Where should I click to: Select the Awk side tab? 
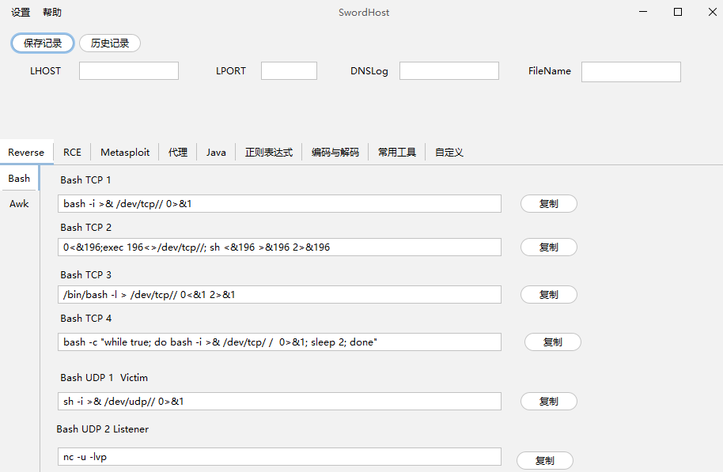pos(19,204)
